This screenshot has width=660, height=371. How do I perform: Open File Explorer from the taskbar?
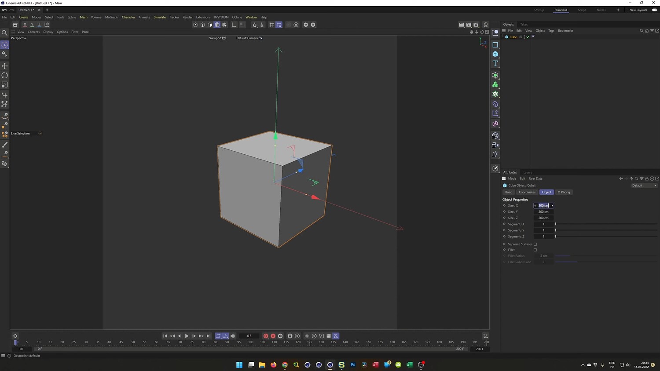262,365
